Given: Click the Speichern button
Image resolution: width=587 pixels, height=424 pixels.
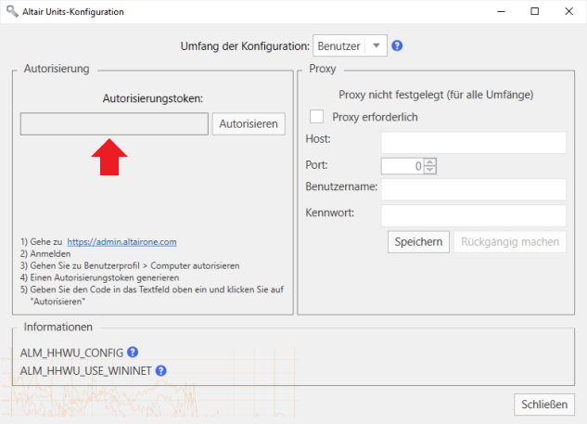Looking at the screenshot, I should pos(418,241).
